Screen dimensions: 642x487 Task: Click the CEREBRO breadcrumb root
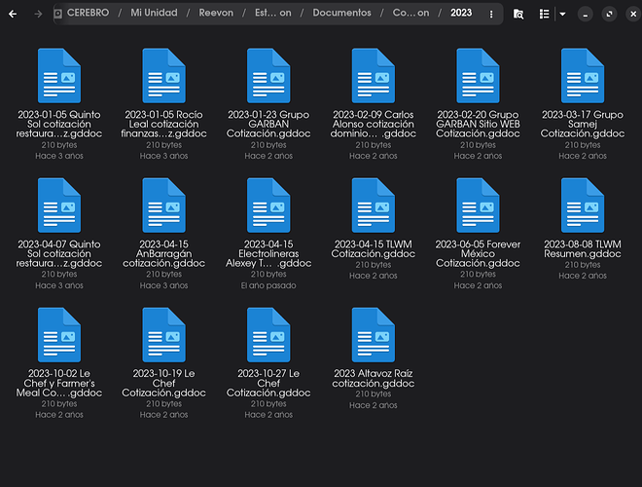coord(89,14)
